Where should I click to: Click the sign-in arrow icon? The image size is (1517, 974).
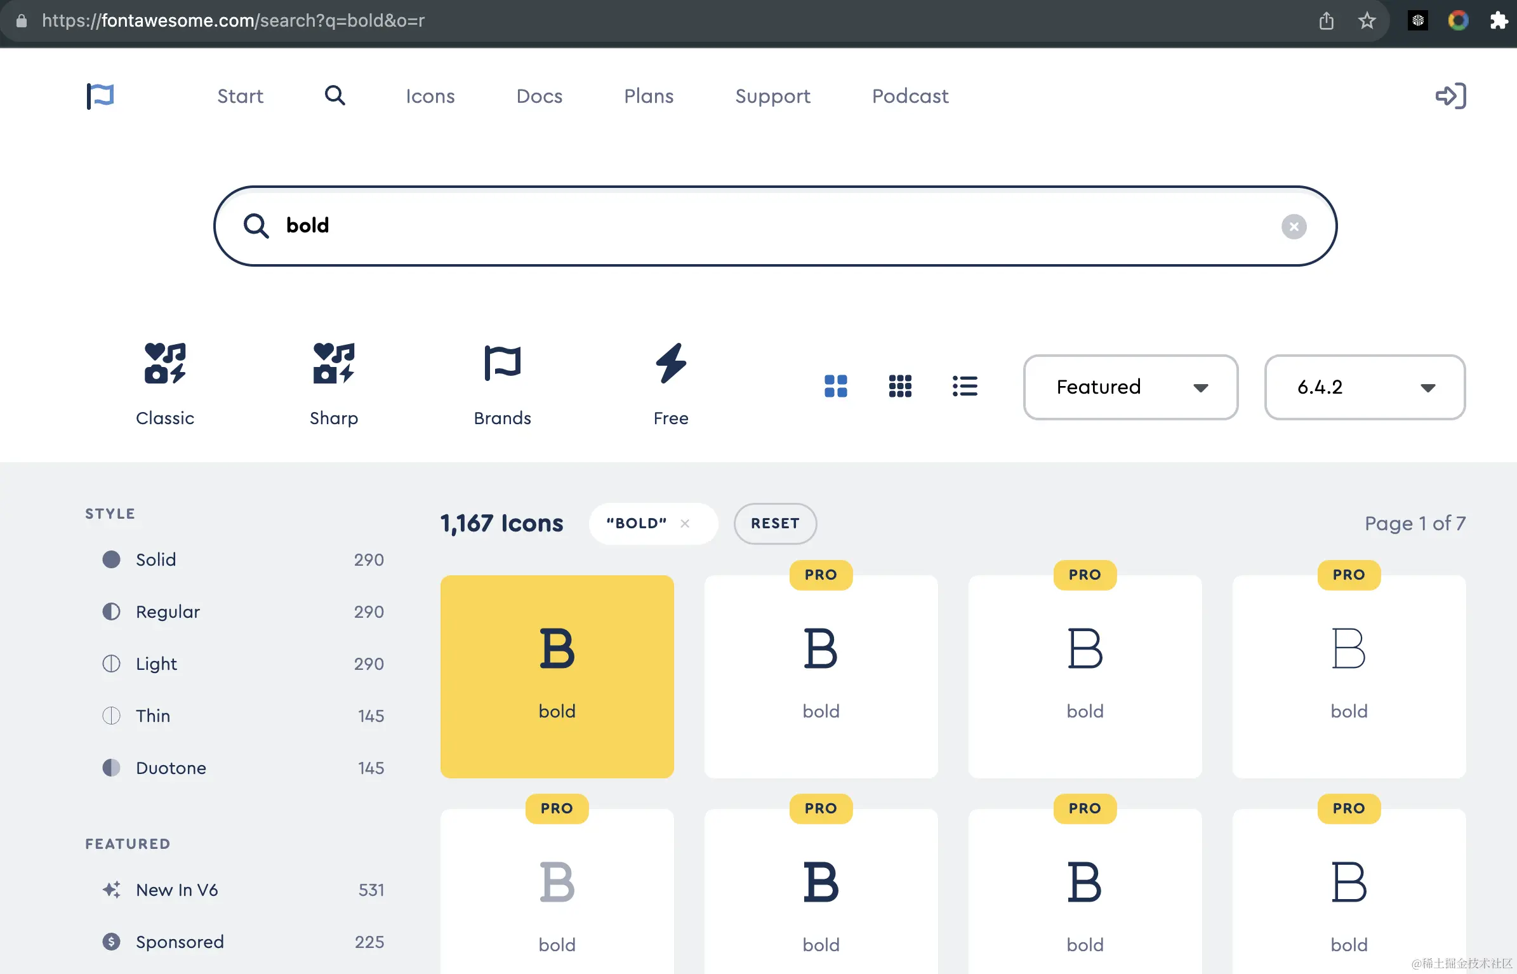pyautogui.click(x=1450, y=96)
